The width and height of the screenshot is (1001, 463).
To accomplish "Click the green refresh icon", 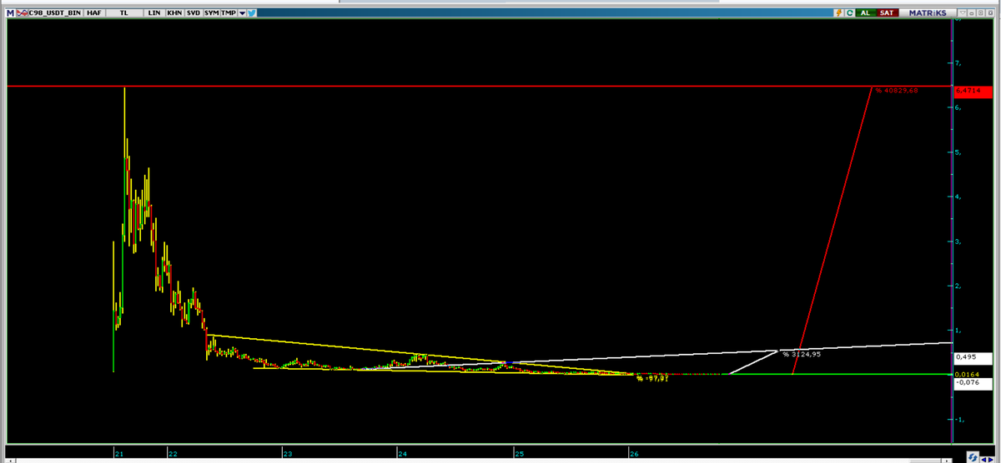I will click(x=849, y=13).
